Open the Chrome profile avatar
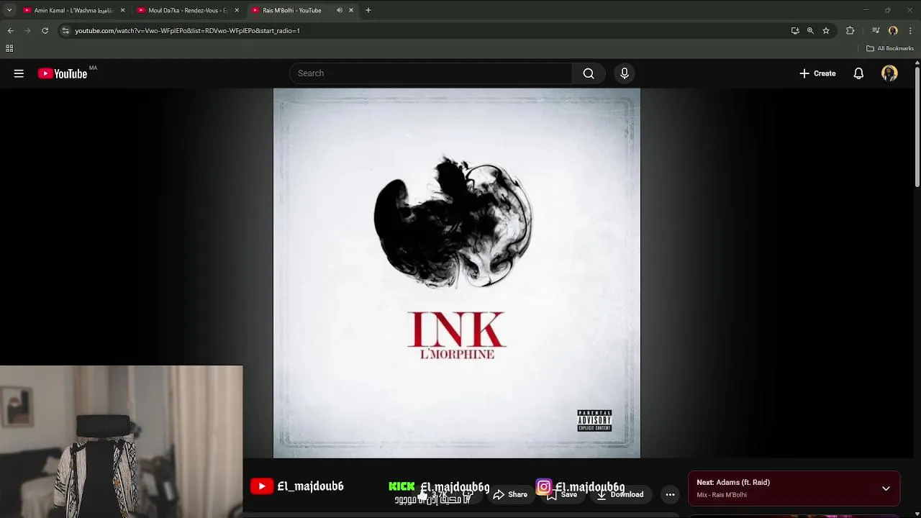 click(893, 30)
